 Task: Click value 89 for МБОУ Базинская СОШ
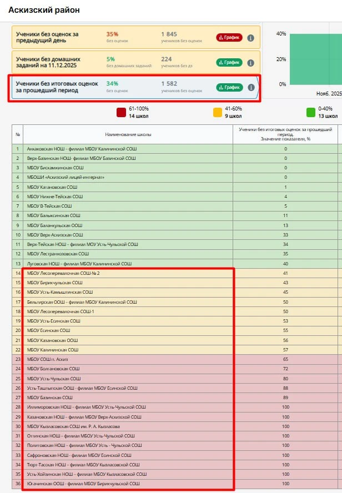(285, 398)
